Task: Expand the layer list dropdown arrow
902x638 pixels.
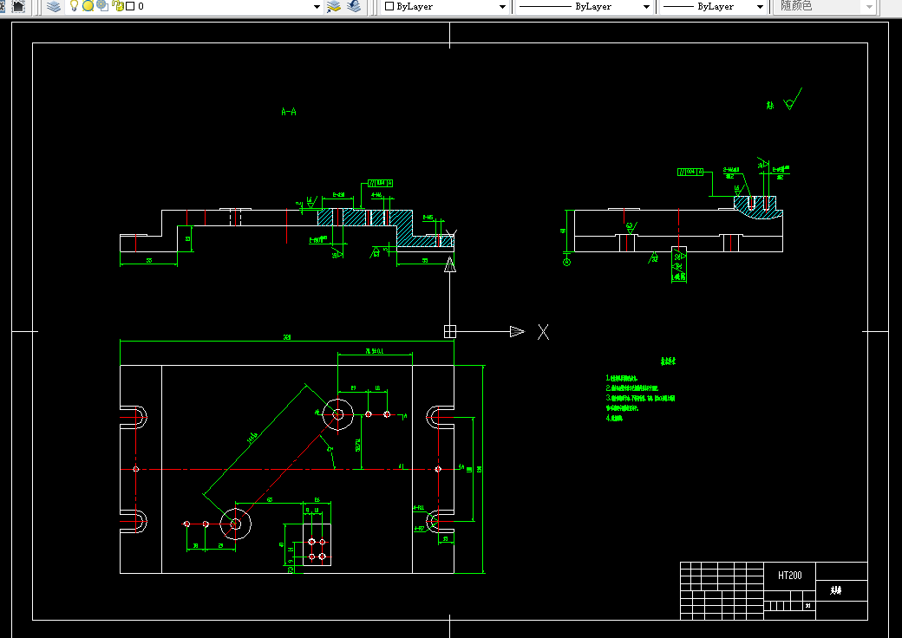Action: (317, 7)
